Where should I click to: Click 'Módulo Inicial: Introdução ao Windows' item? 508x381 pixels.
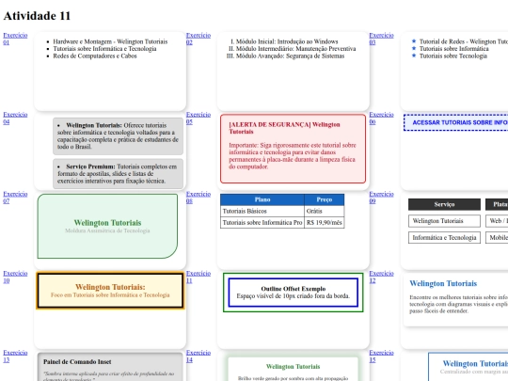[x=287, y=41]
